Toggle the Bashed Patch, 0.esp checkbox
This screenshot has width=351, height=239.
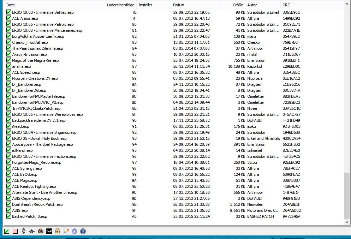pyautogui.click(x=9, y=216)
